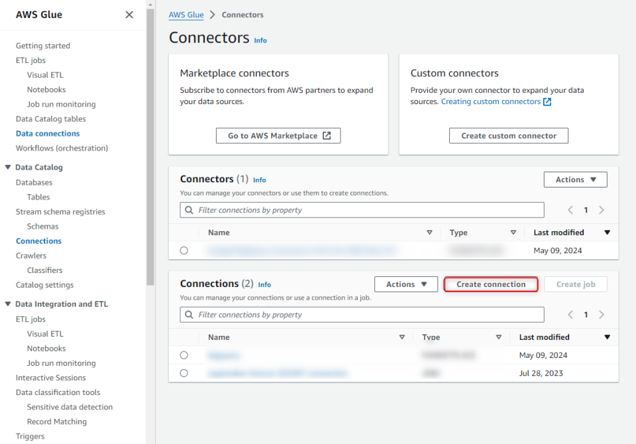Open top ETL jobs sidebar item
Screen dimensions: 636x444
point(31,60)
